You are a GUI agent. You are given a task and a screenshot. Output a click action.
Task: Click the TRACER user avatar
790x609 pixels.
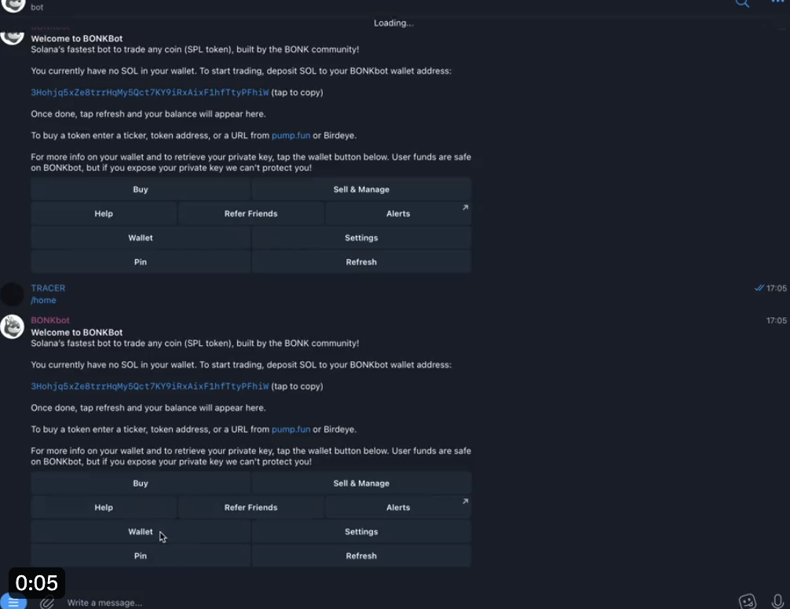(12, 294)
